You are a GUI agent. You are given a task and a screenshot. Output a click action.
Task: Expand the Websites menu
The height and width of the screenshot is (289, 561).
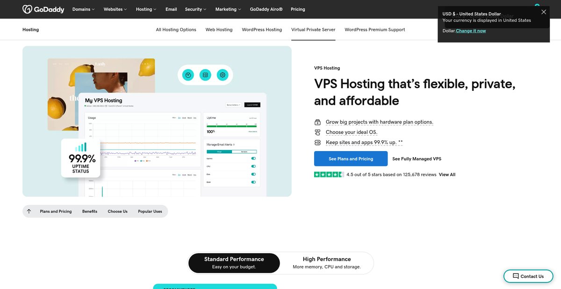tap(115, 9)
